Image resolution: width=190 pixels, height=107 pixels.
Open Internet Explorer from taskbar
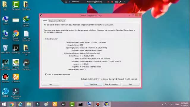point(20,104)
